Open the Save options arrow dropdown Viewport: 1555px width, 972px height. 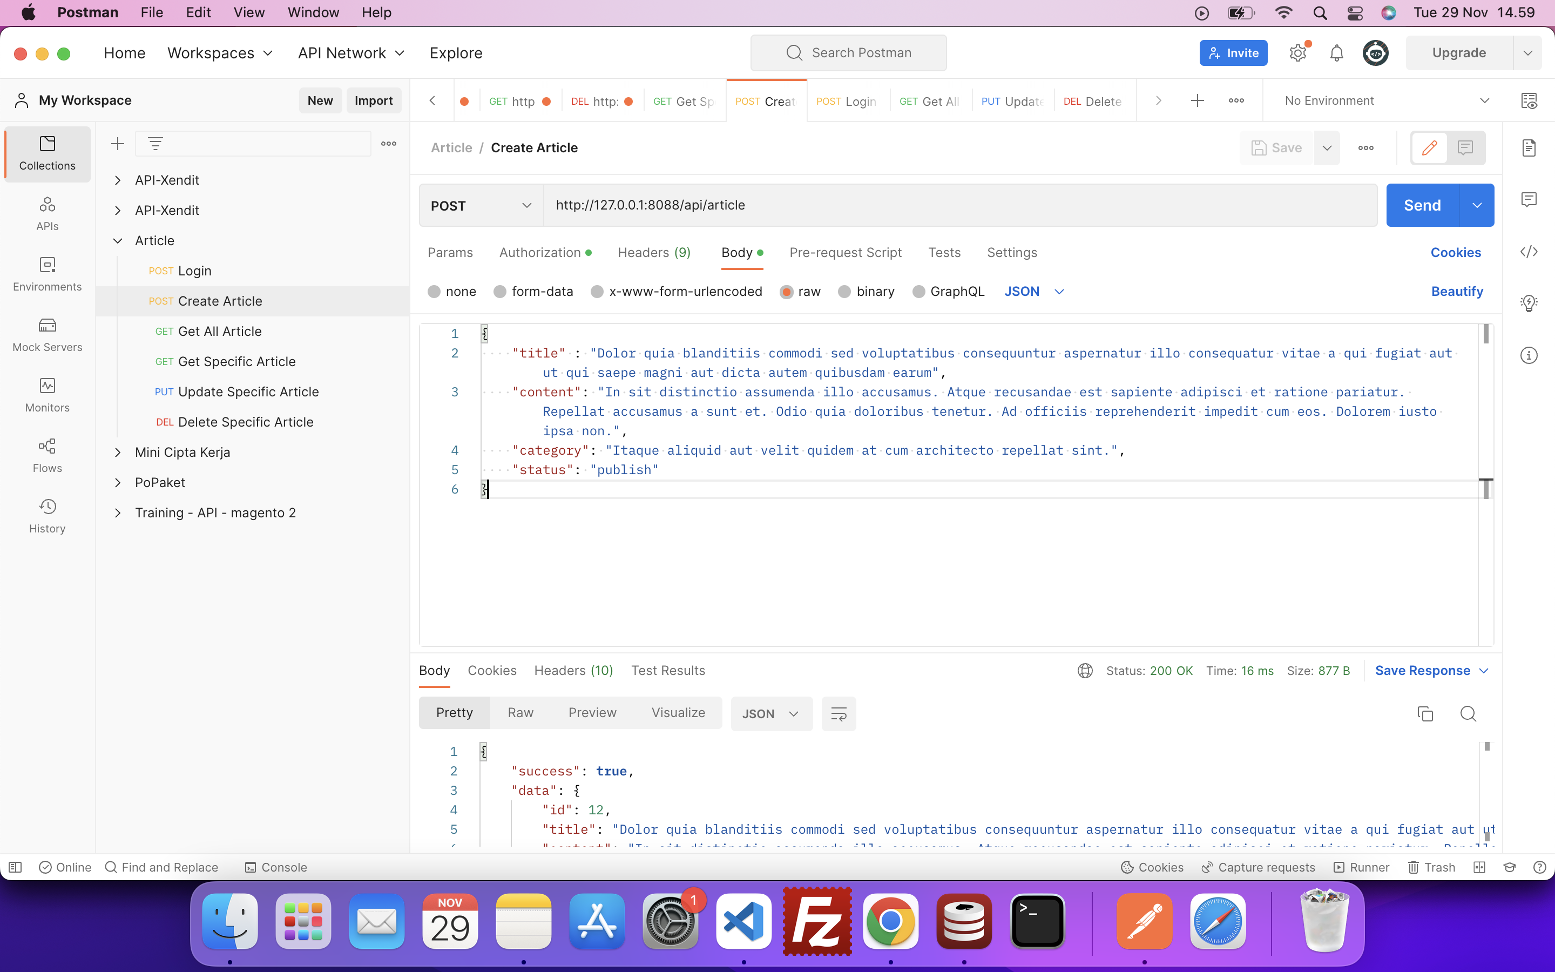tap(1327, 148)
